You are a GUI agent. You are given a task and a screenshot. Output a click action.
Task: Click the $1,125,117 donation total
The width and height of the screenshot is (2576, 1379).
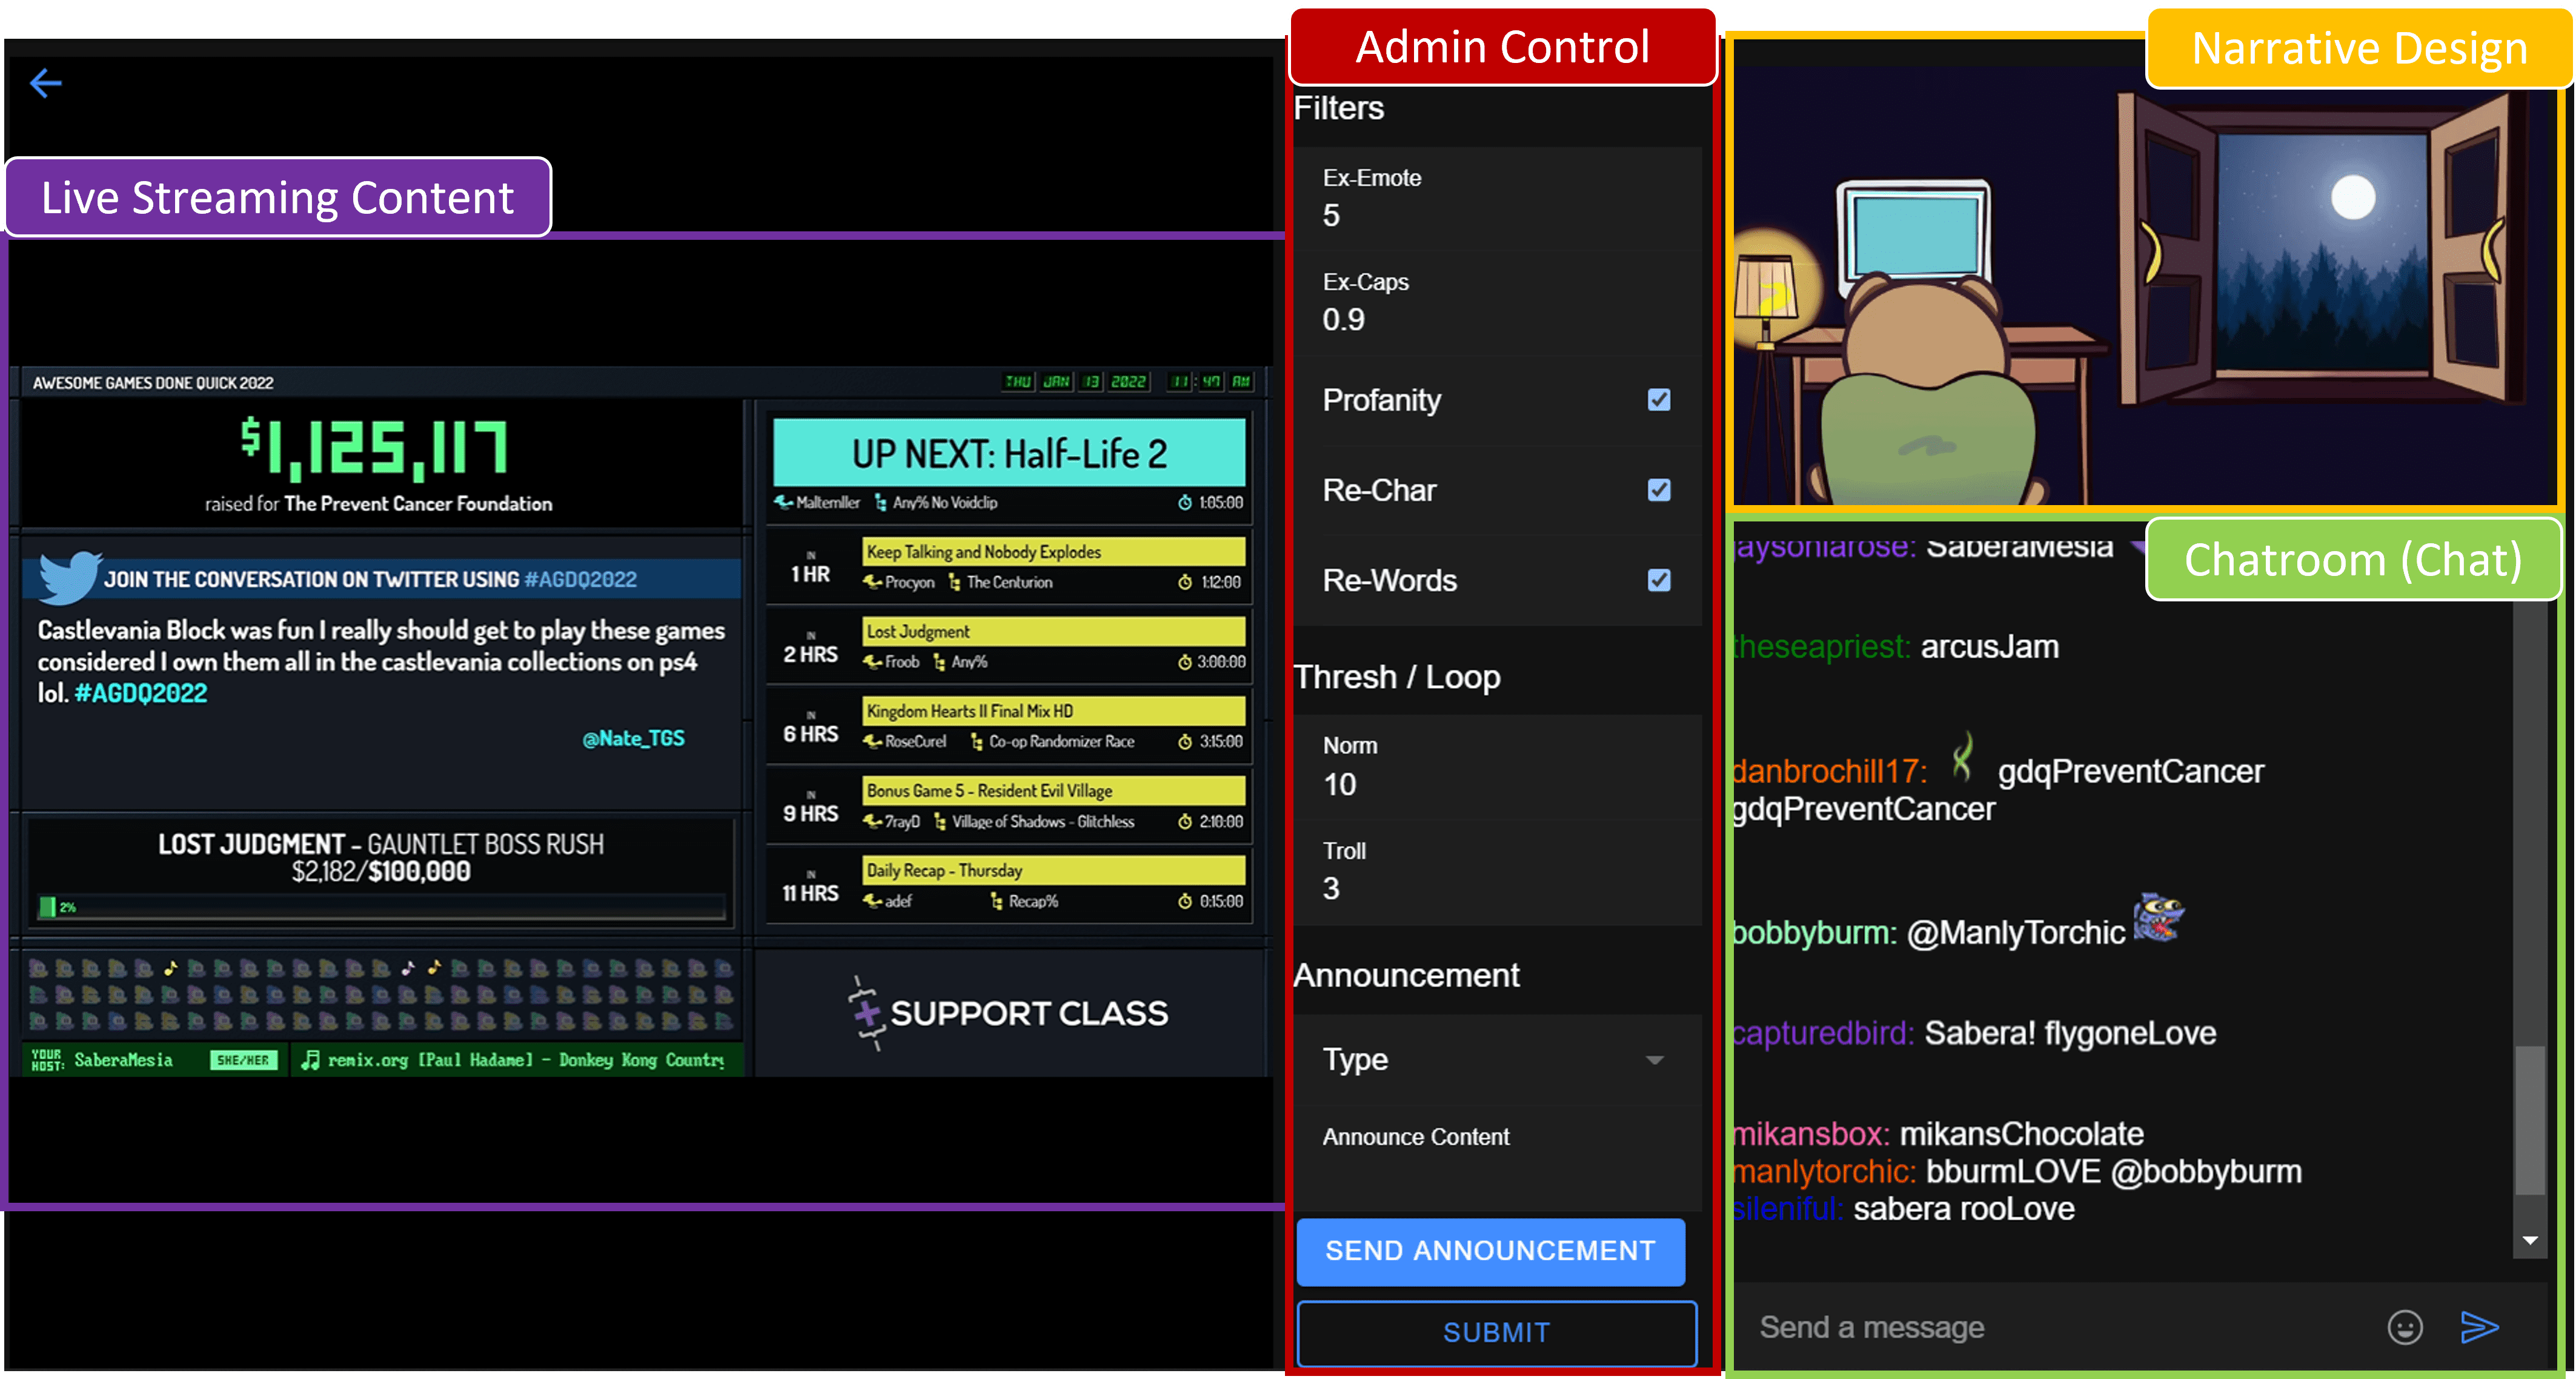(375, 448)
